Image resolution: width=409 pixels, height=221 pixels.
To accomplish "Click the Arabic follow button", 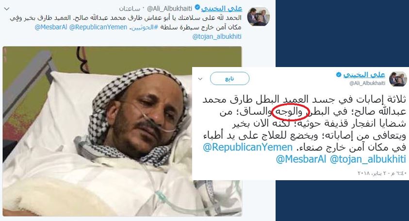I will (229, 79).
